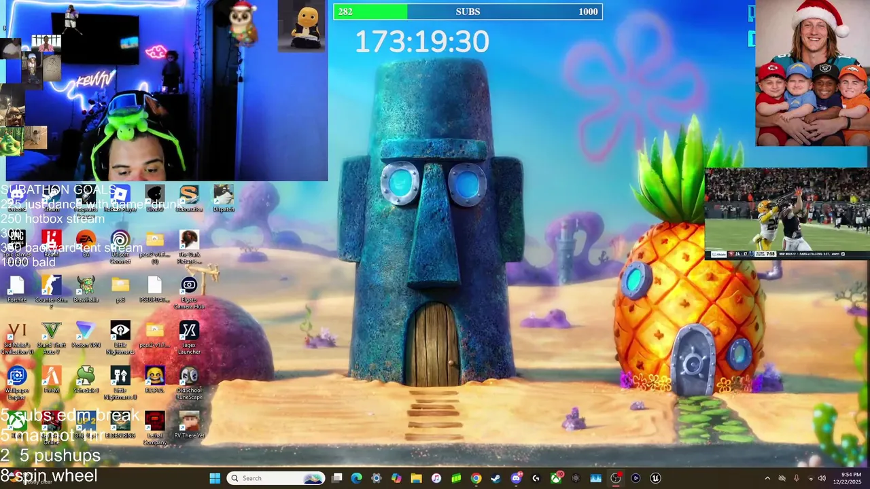
Task: Launch the Dispatch desktop shortcut
Action: (224, 198)
